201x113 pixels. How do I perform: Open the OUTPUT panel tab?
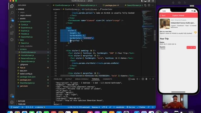(68, 79)
